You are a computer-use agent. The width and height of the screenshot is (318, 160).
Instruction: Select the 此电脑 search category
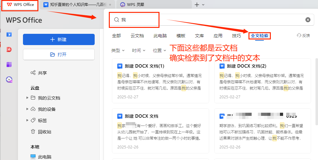point(160,36)
